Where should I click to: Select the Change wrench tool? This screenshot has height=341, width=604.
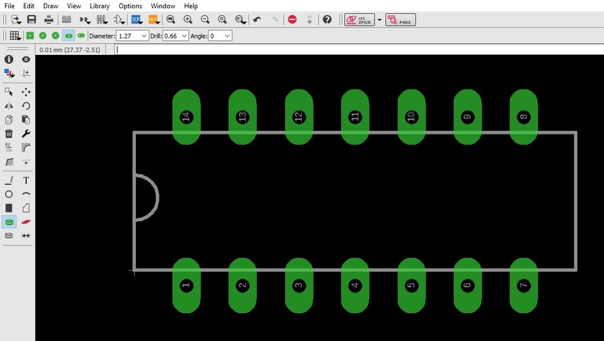point(26,133)
